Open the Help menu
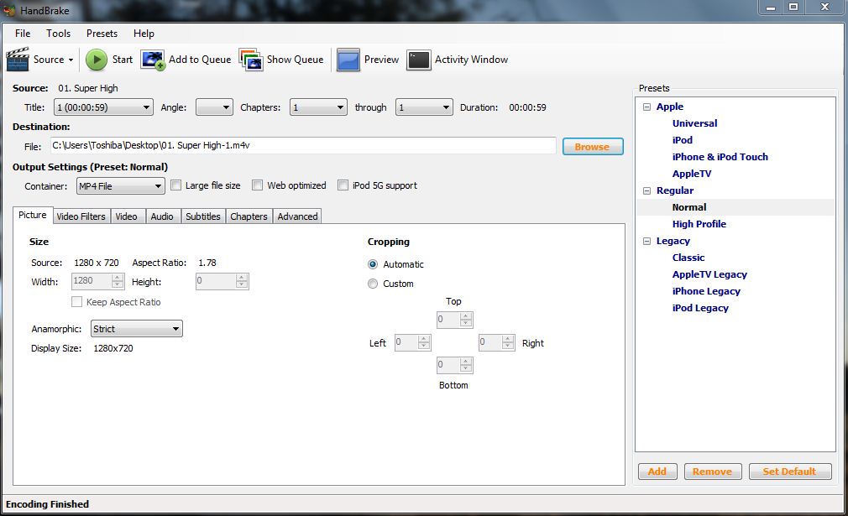 coord(144,34)
